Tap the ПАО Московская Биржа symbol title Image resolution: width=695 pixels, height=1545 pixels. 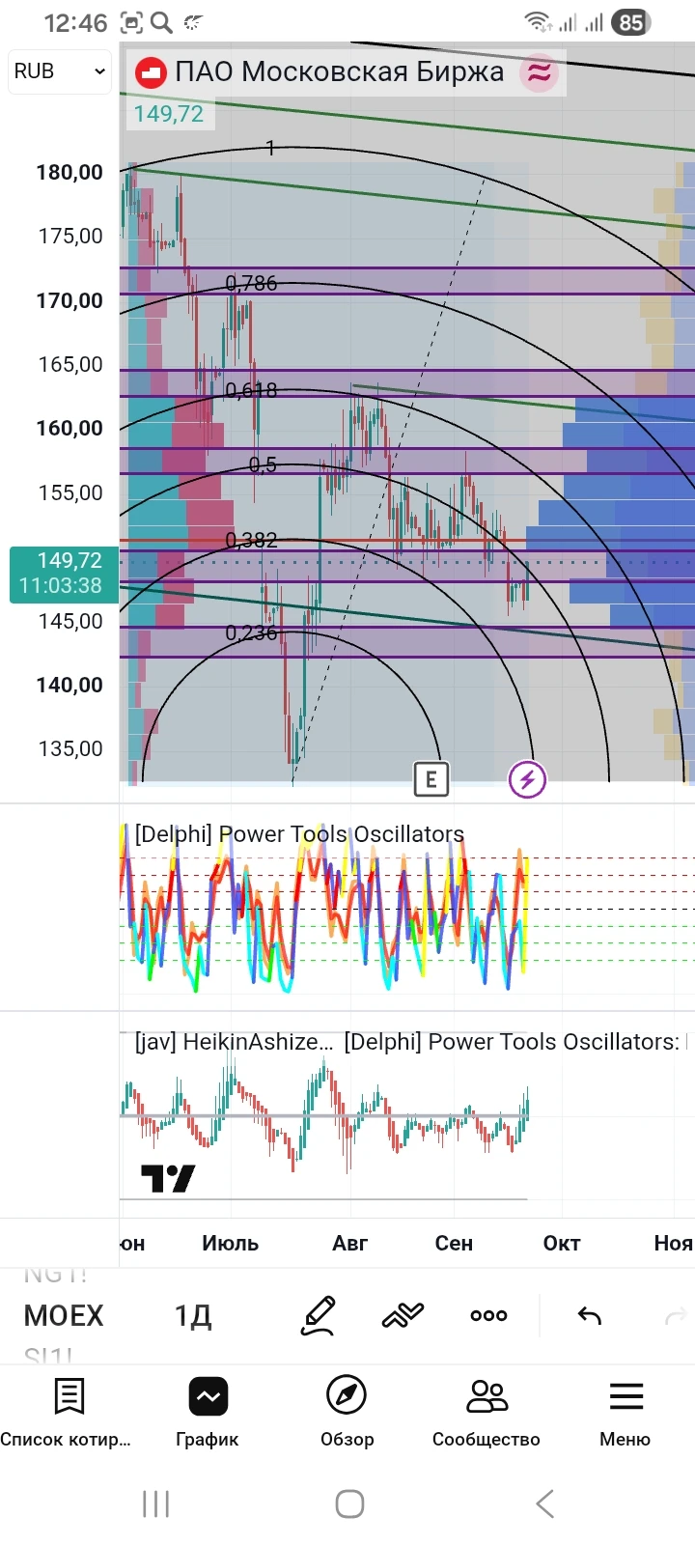(339, 72)
